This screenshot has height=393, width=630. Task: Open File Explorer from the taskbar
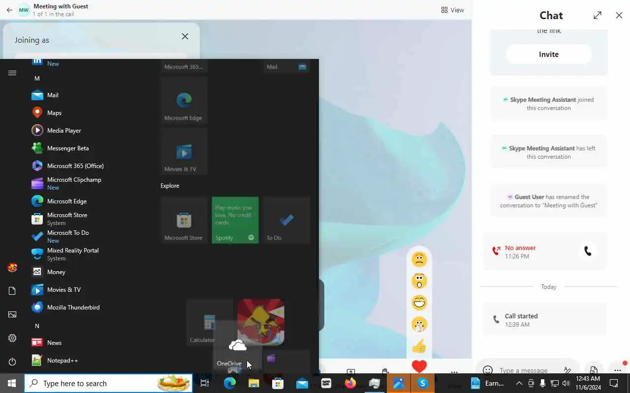253,383
